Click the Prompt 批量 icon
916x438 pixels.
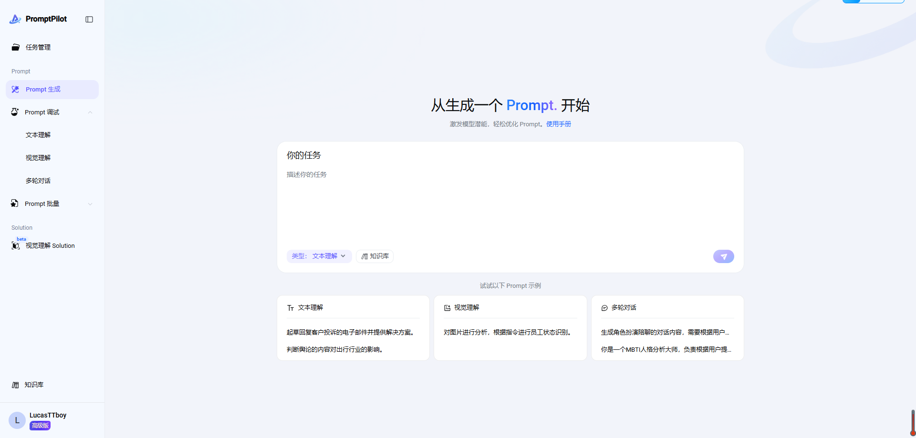click(15, 204)
